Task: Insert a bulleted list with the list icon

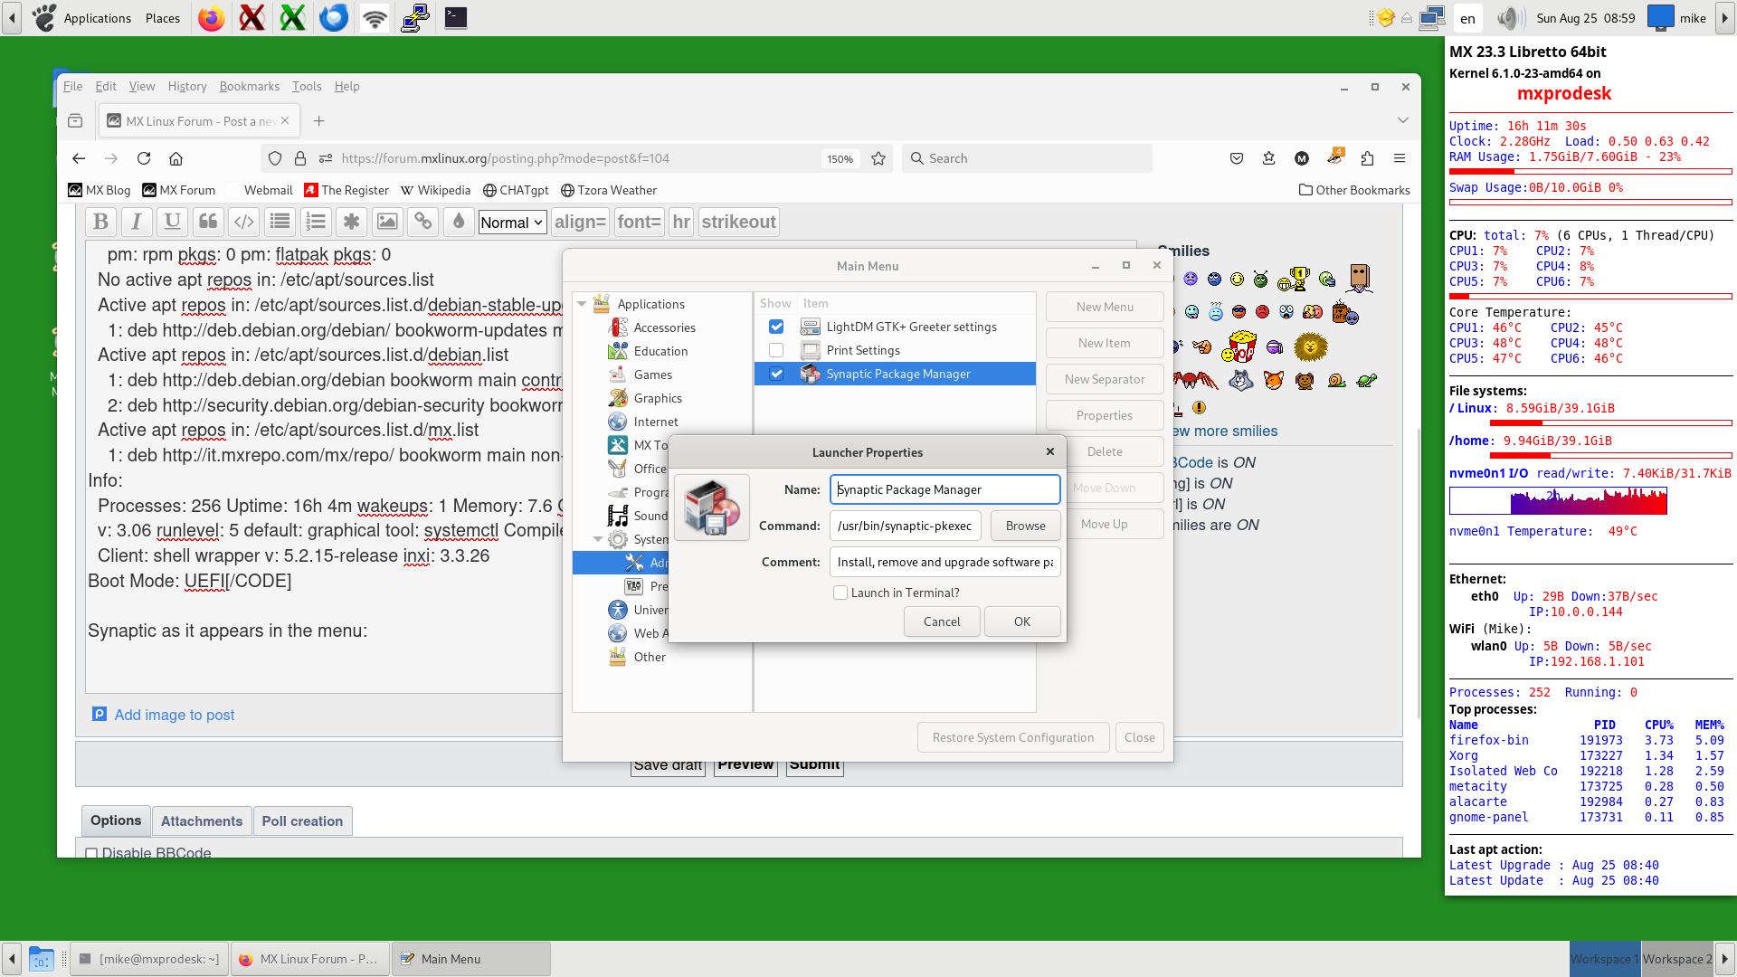Action: pyautogui.click(x=280, y=222)
